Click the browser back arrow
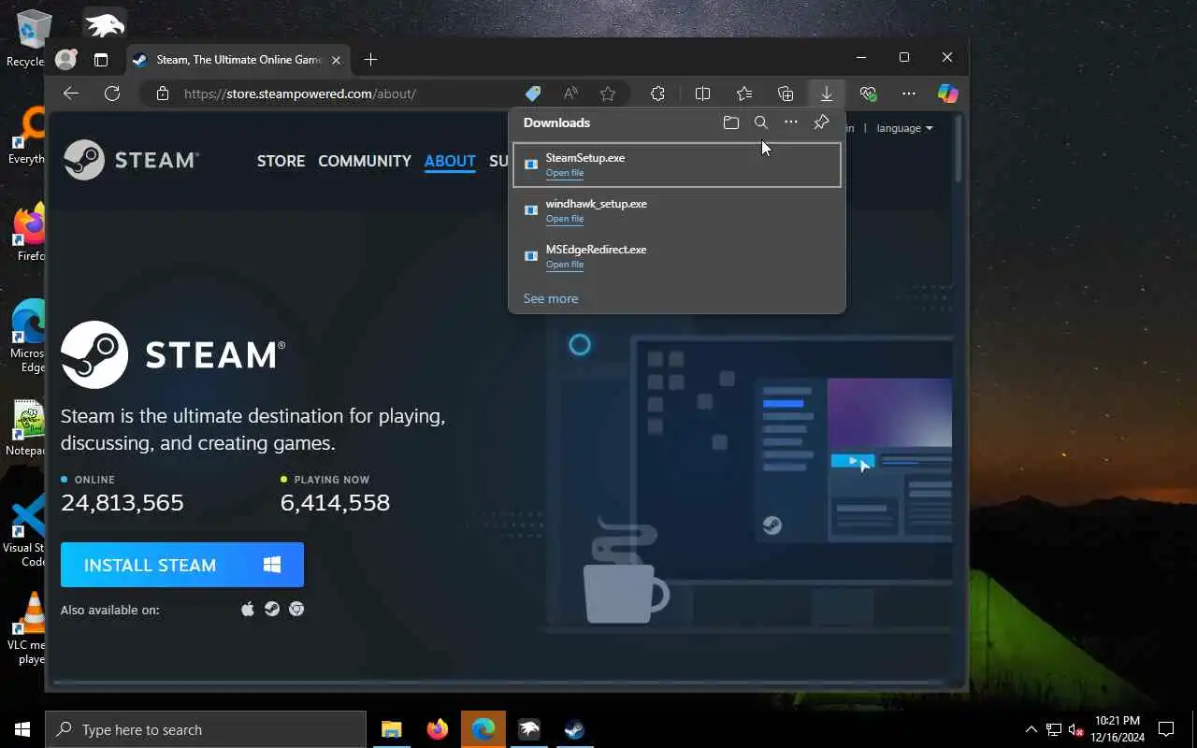The height and width of the screenshot is (748, 1197). 71,93
